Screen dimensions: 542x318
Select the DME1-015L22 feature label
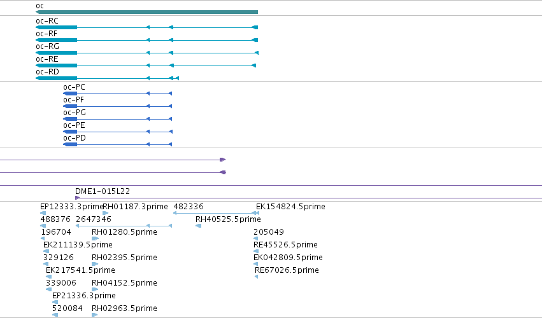[103, 191]
